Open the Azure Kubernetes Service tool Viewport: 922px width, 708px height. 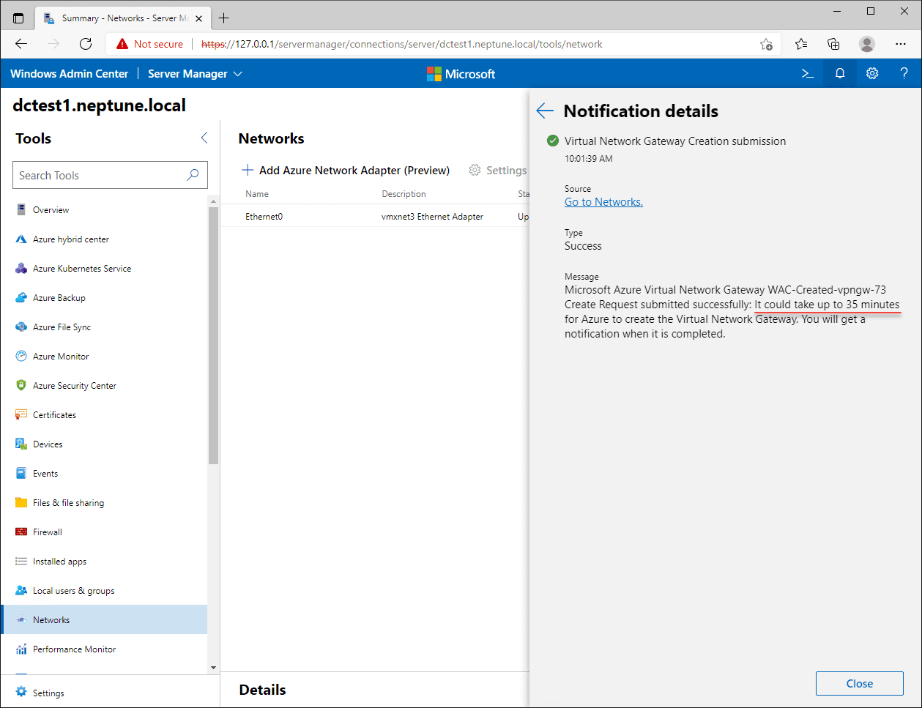pyautogui.click(x=81, y=269)
